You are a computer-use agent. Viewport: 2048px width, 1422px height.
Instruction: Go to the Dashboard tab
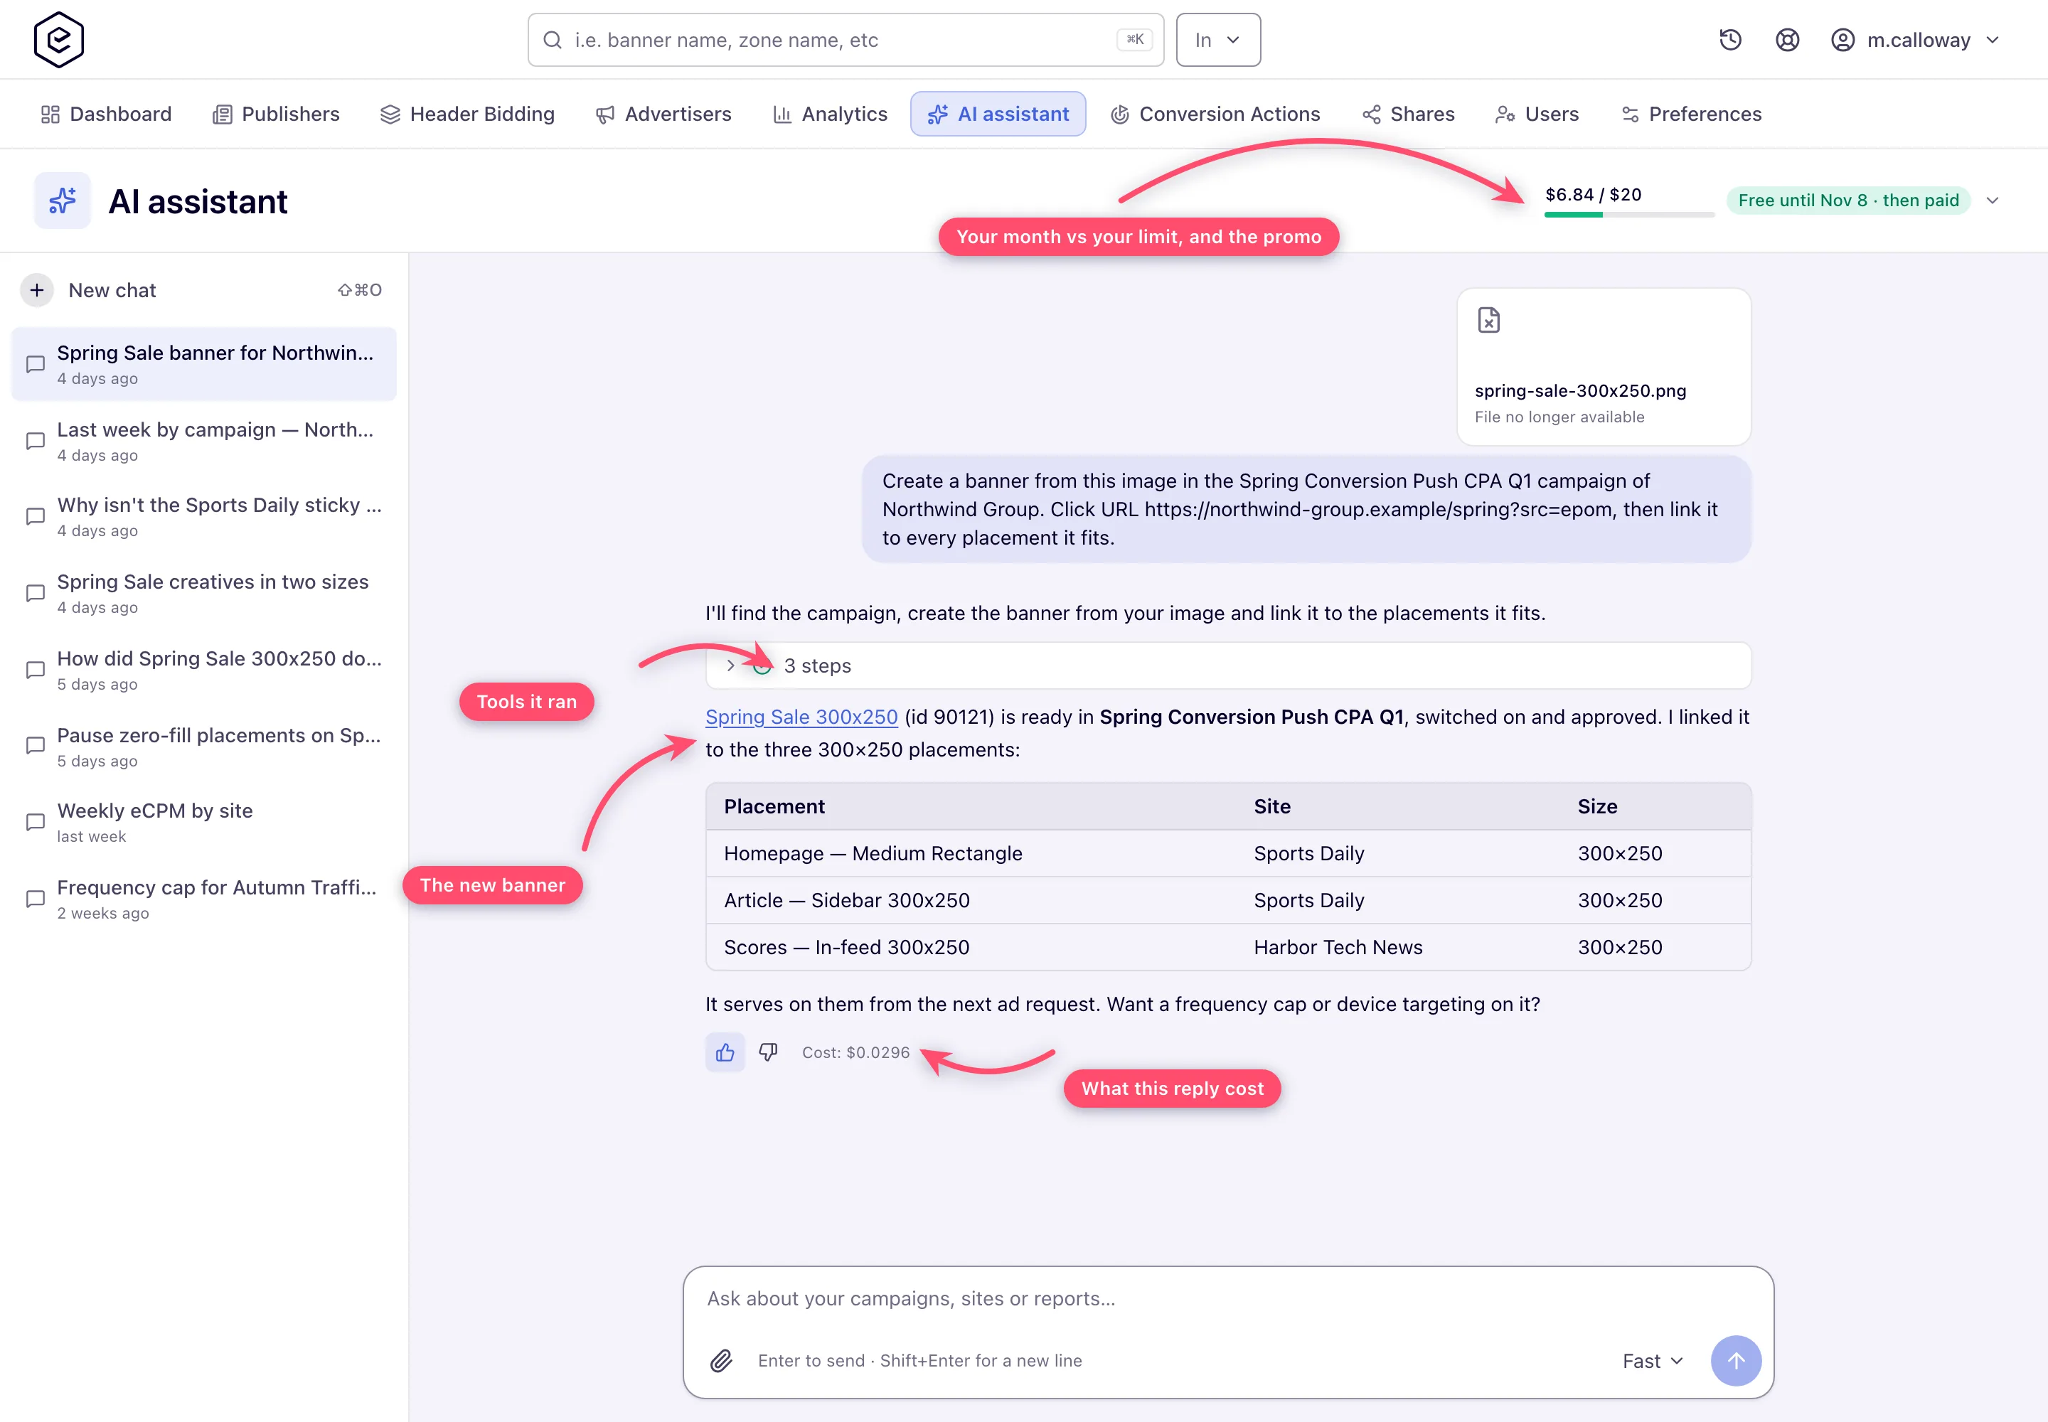(106, 114)
